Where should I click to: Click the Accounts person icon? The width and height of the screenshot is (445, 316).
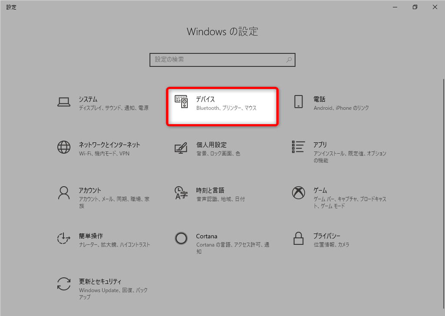(x=64, y=193)
